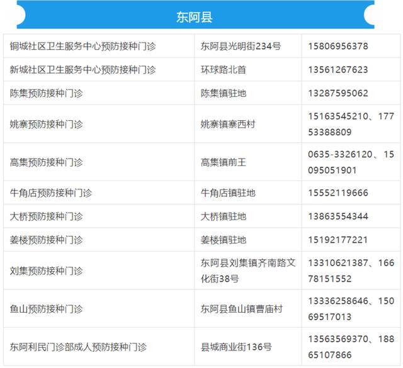Select address 环球路北首
Viewport: 403px width, 368px height.
click(224, 70)
